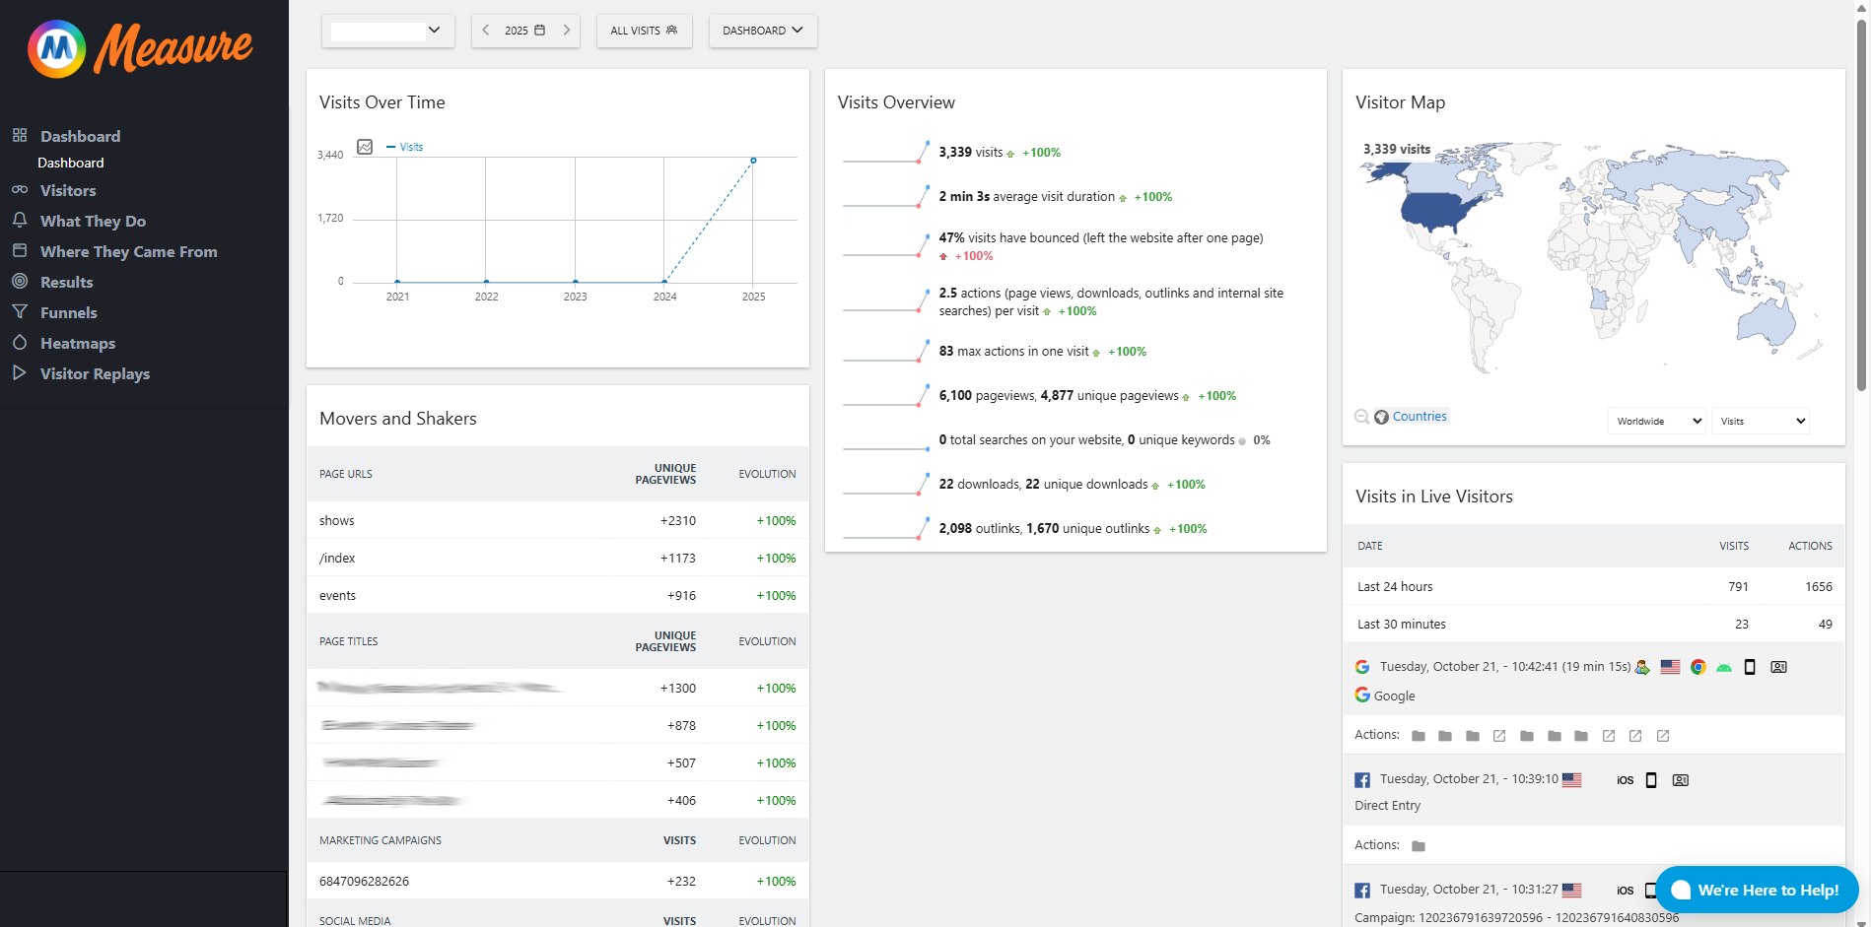Open the visitor profile icon next to Google entry
The height and width of the screenshot is (927, 1871).
pos(1777,667)
